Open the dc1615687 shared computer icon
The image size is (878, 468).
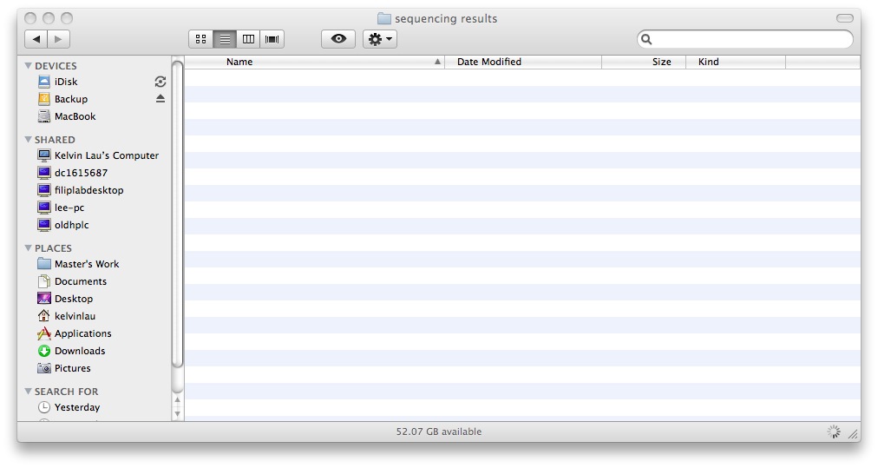[44, 173]
